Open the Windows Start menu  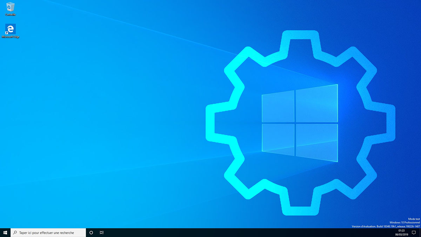(x=5, y=232)
